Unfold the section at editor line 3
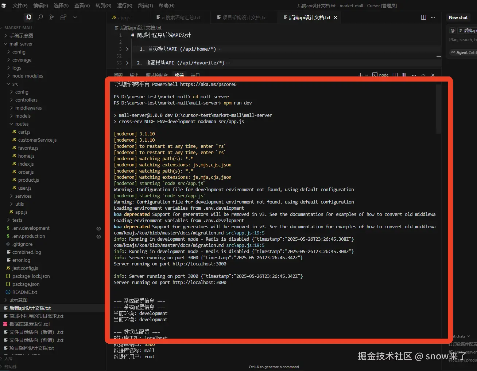The height and width of the screenshot is (371, 477). point(127,49)
